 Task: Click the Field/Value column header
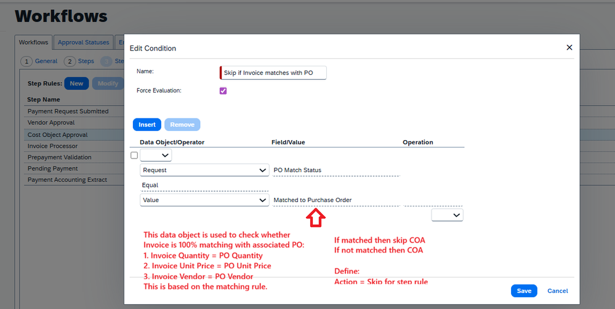coord(288,142)
